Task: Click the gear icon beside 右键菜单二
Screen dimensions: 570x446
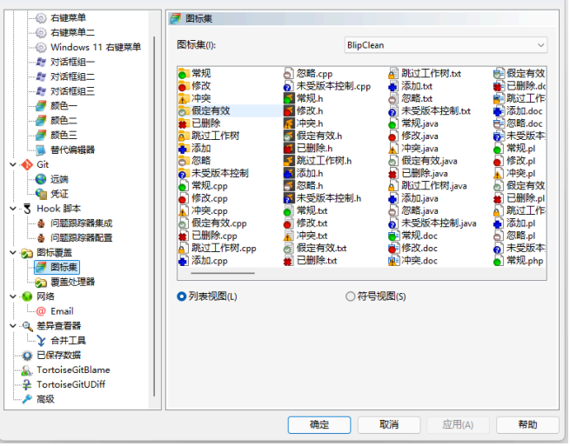Action: [x=41, y=33]
